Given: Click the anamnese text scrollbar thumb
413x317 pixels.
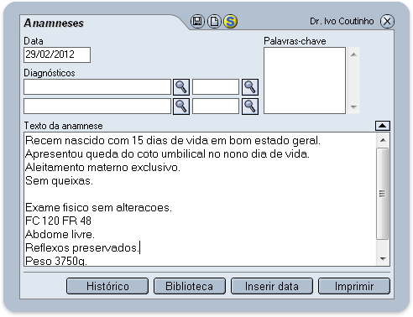Looking at the screenshot, I should [x=383, y=194].
